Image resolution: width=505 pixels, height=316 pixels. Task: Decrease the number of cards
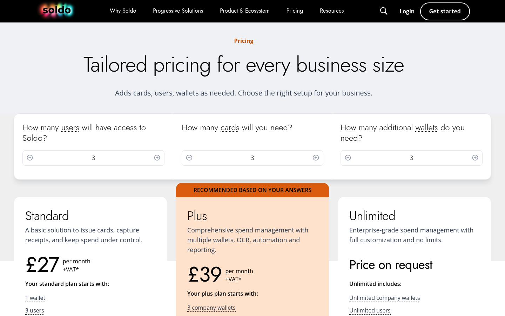point(189,158)
